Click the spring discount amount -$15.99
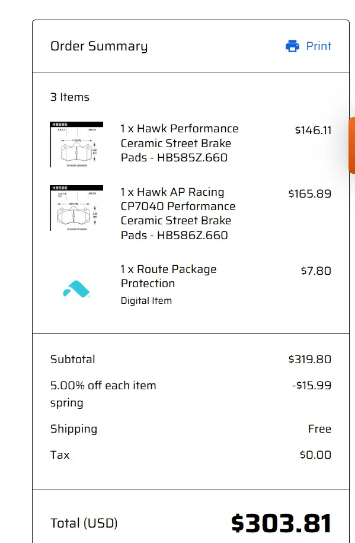 coord(312,385)
